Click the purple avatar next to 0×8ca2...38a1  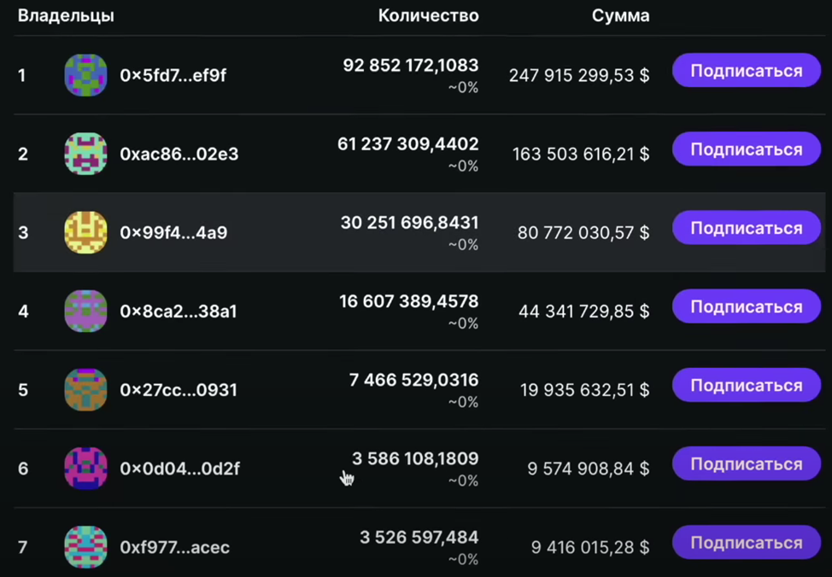pos(85,311)
